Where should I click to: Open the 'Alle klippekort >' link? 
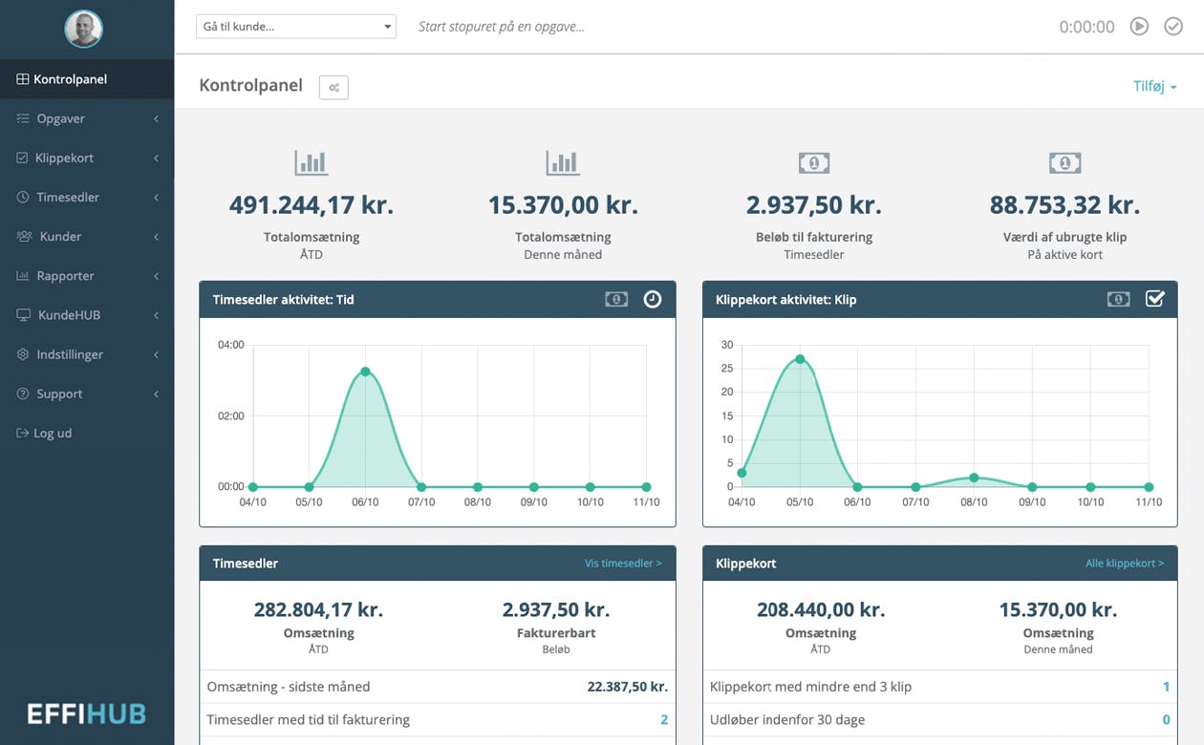coord(1124,564)
